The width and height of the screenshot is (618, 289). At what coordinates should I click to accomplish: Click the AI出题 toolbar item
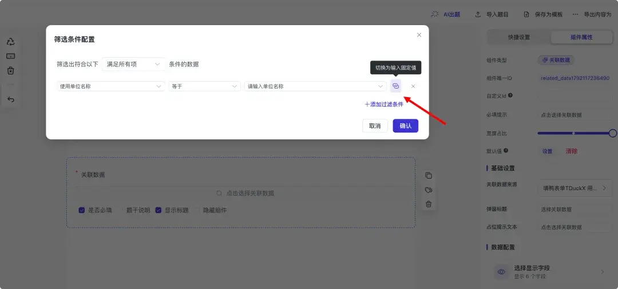click(x=445, y=14)
